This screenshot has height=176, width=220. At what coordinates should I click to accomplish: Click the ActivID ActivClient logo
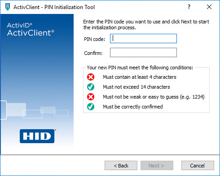tap(31, 30)
